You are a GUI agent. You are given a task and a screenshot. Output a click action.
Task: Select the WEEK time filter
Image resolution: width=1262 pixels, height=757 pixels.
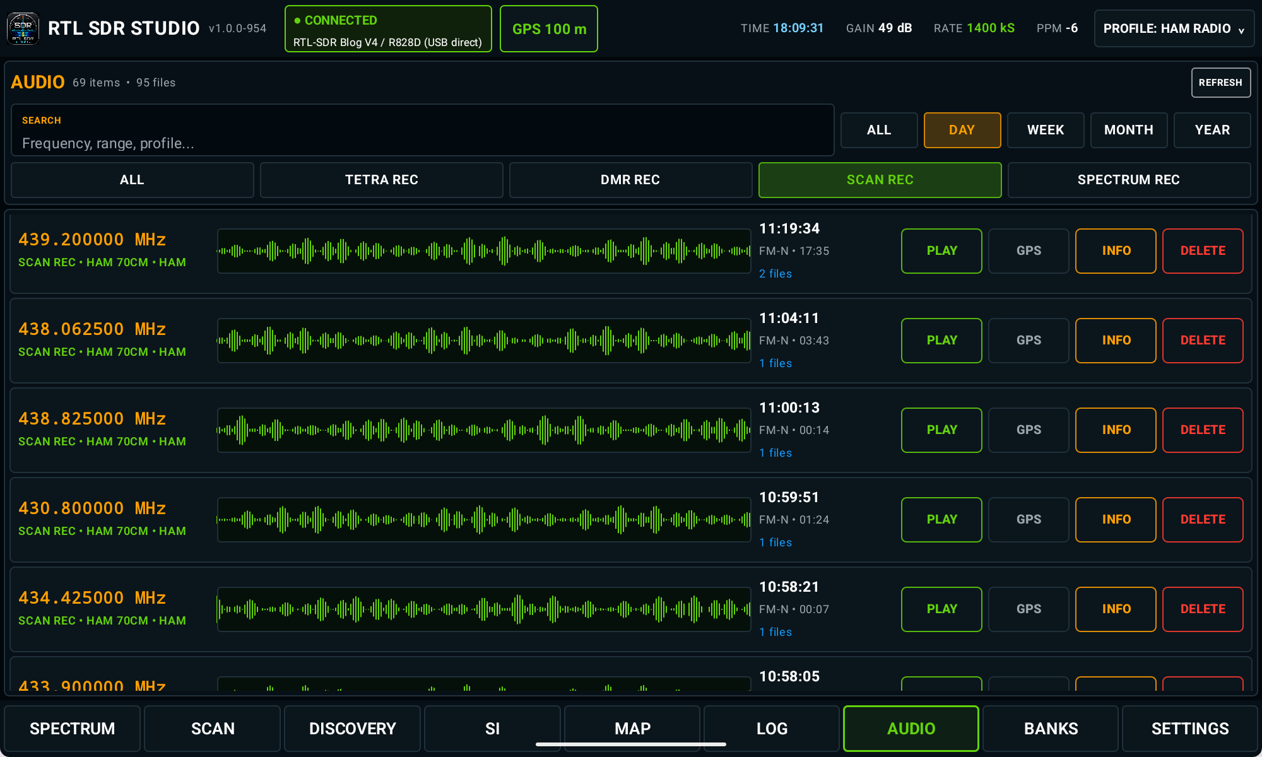coord(1046,130)
